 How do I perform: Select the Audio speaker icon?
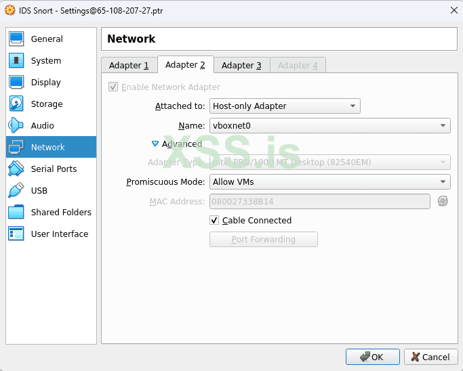click(16, 126)
